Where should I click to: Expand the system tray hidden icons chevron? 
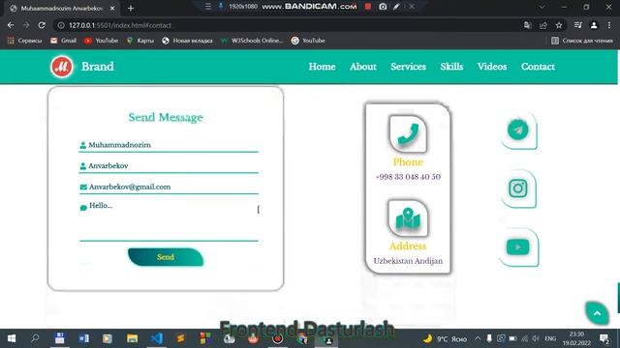(x=478, y=338)
